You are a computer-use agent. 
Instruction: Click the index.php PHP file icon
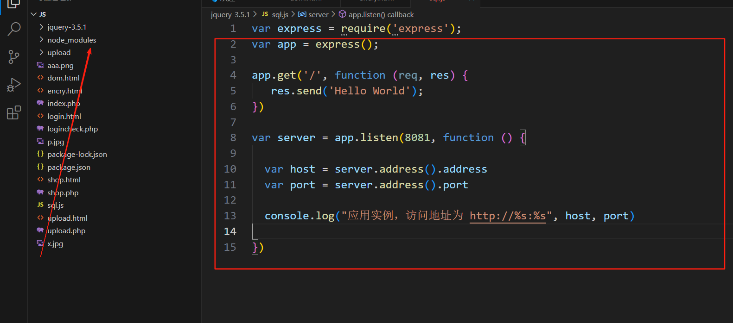click(x=40, y=103)
